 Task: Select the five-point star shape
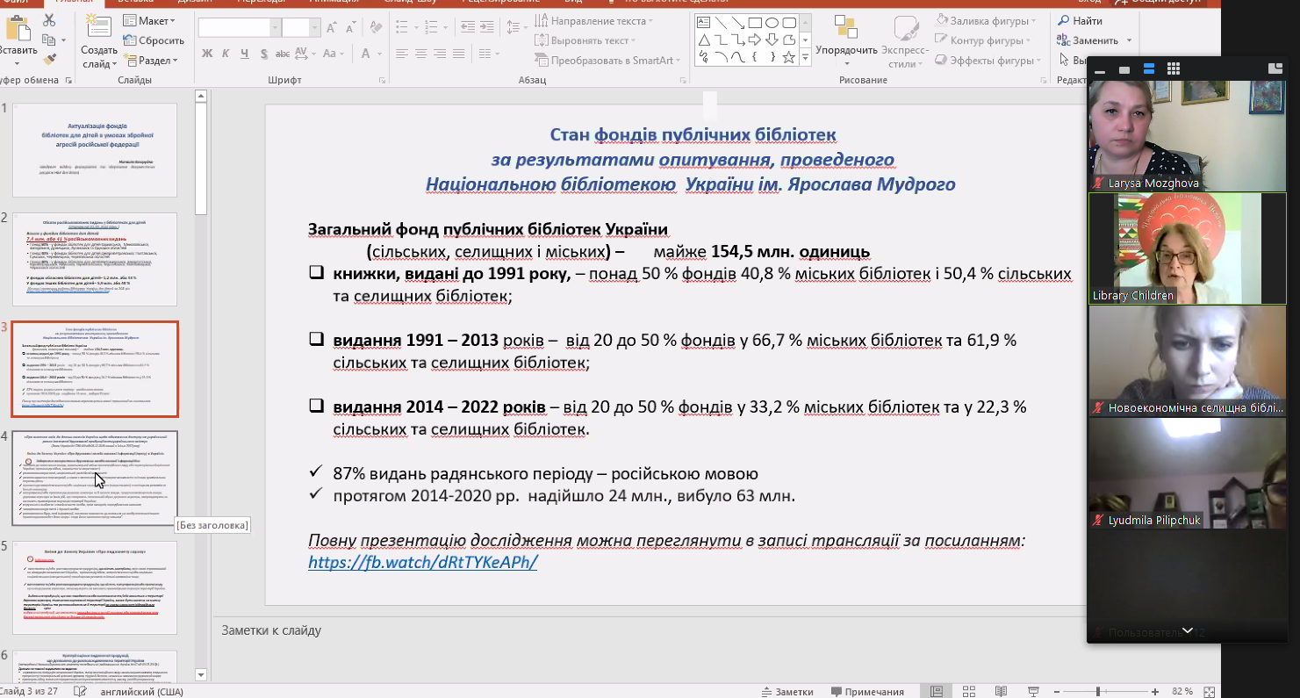788,57
